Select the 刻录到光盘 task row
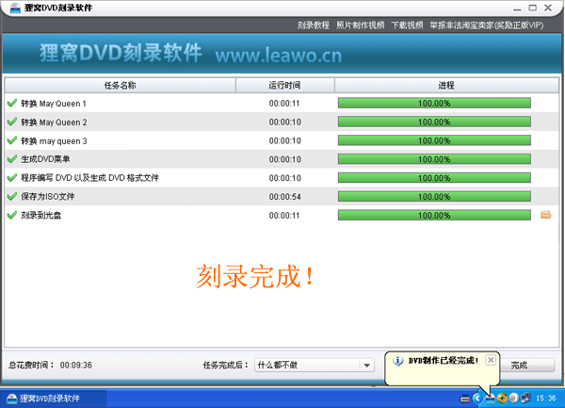Viewport: 565px width, 408px height. click(282, 215)
